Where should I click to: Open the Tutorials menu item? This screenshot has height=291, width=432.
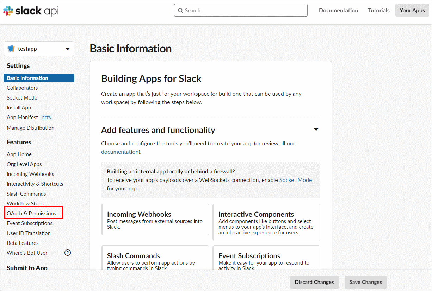pyautogui.click(x=379, y=10)
